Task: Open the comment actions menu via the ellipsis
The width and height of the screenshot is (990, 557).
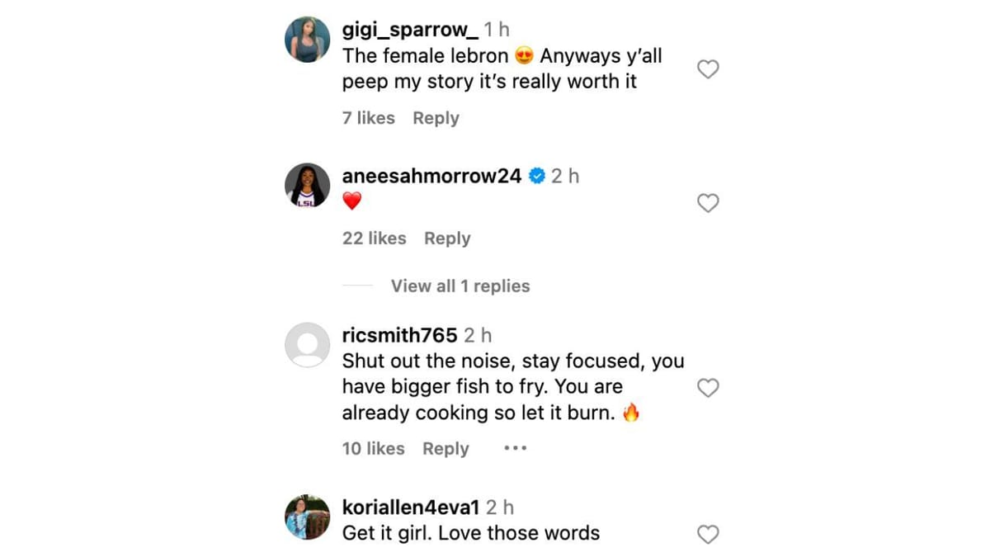Action: [x=515, y=448]
